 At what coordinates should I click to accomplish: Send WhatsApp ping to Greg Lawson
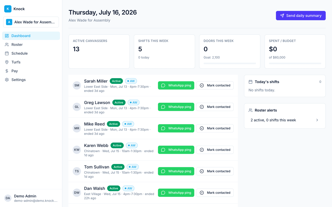tap(176, 107)
